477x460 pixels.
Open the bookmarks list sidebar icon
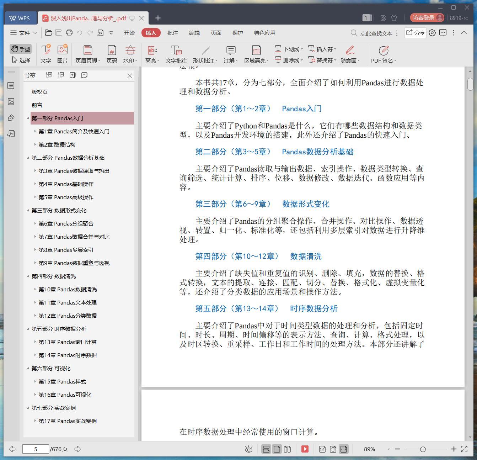11,86
